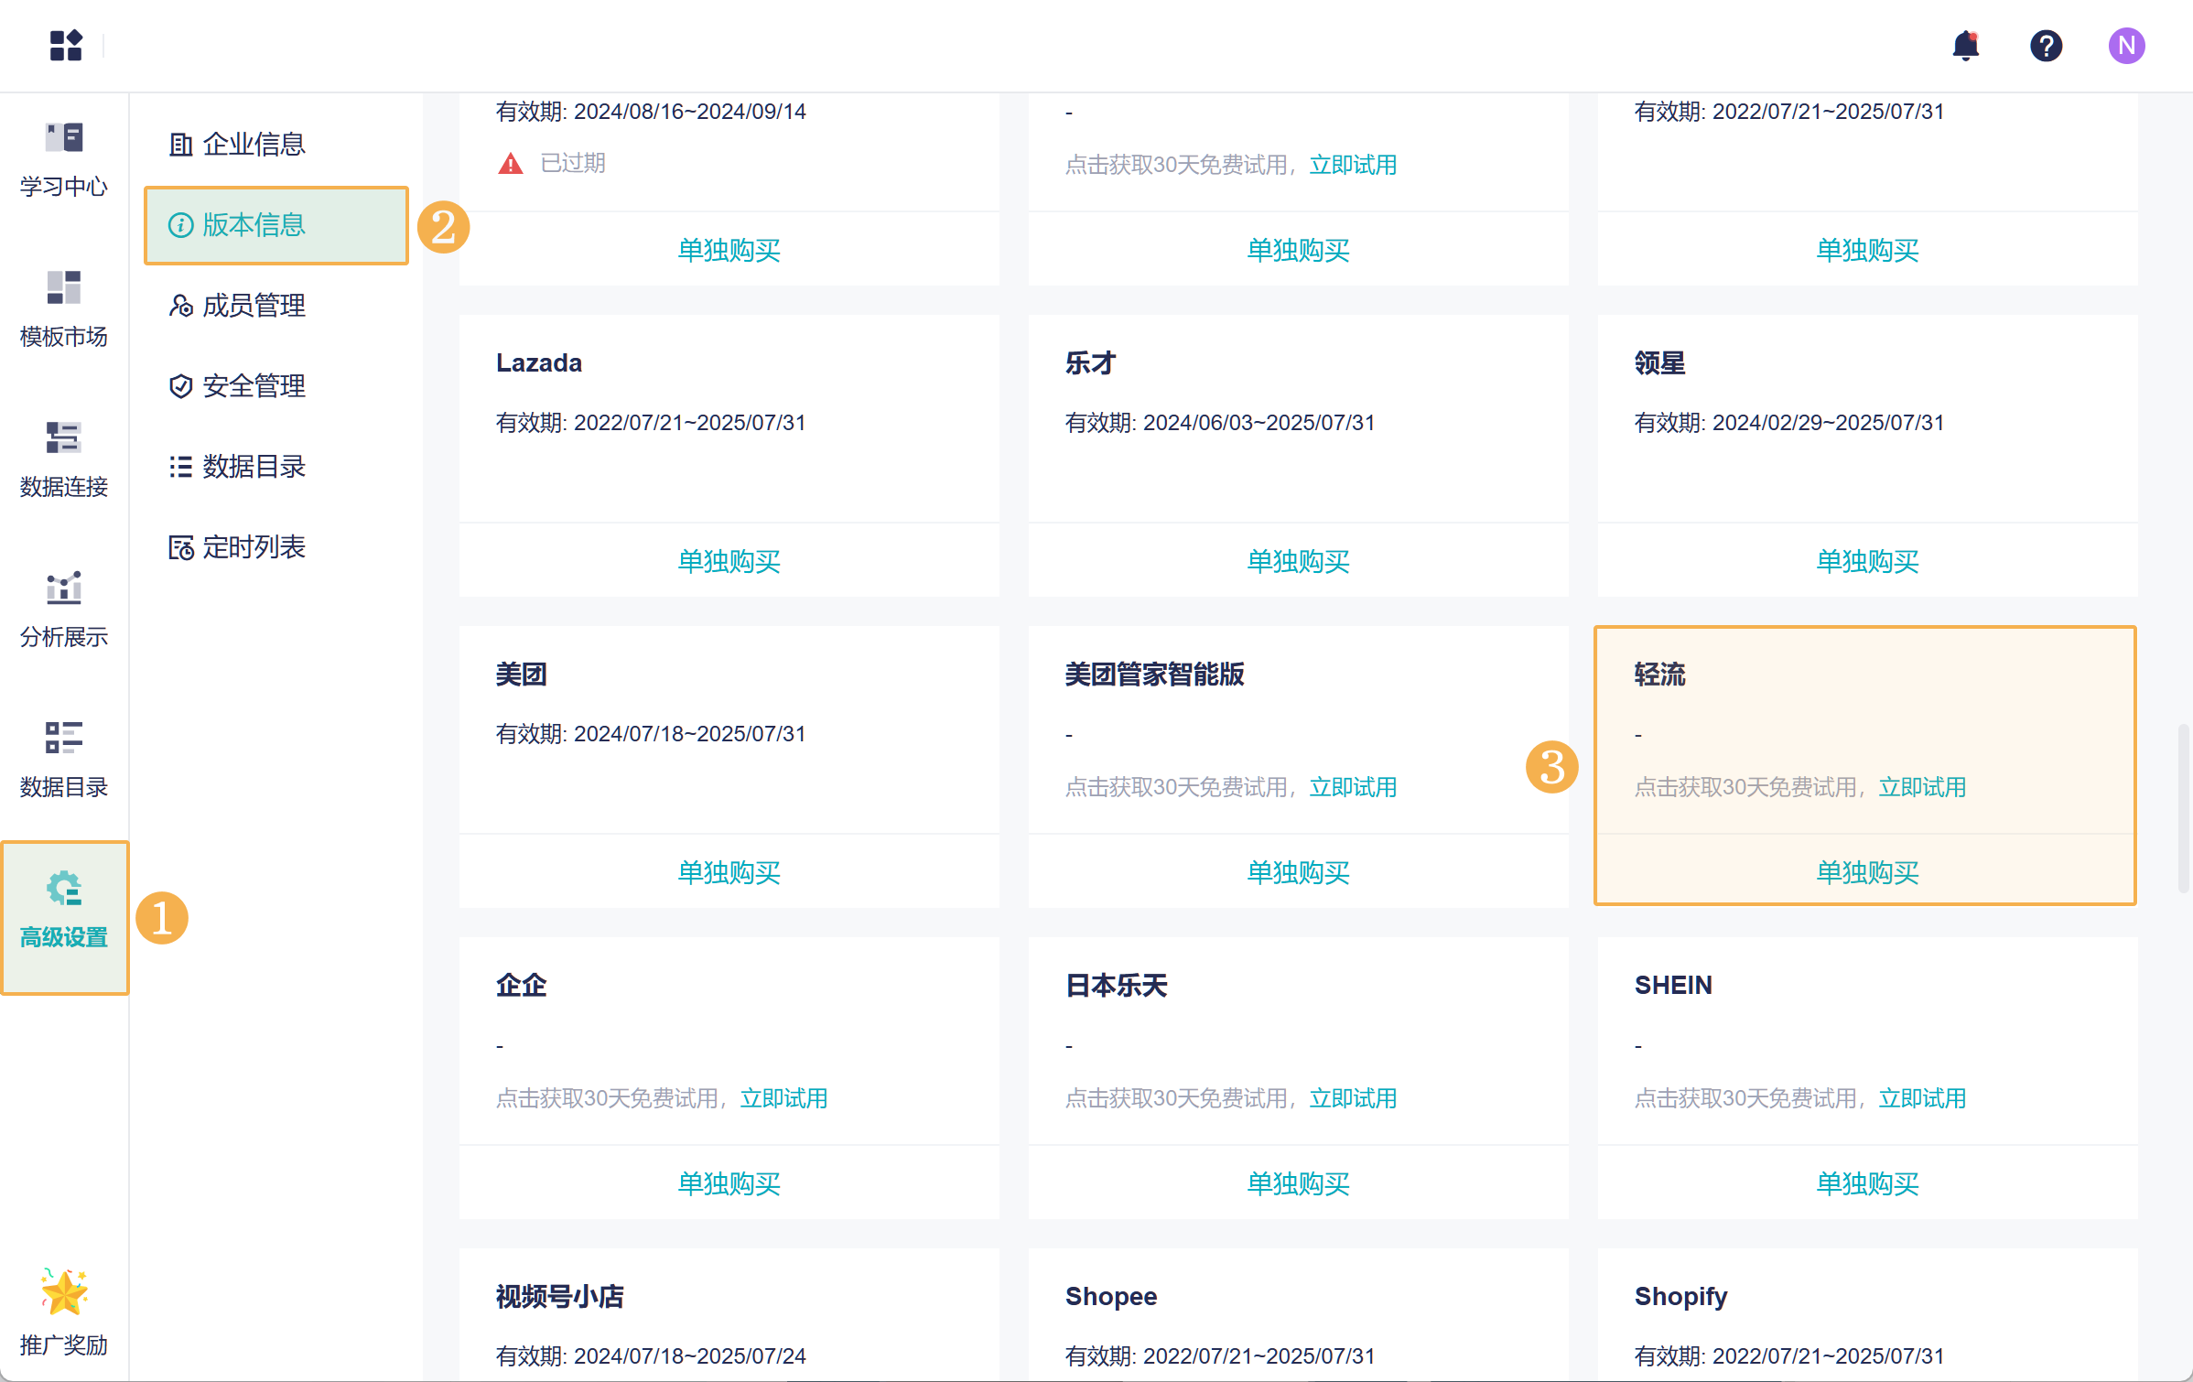Click the vertical scrollbar thumb
The height and width of the screenshot is (1382, 2193).
[2183, 807]
